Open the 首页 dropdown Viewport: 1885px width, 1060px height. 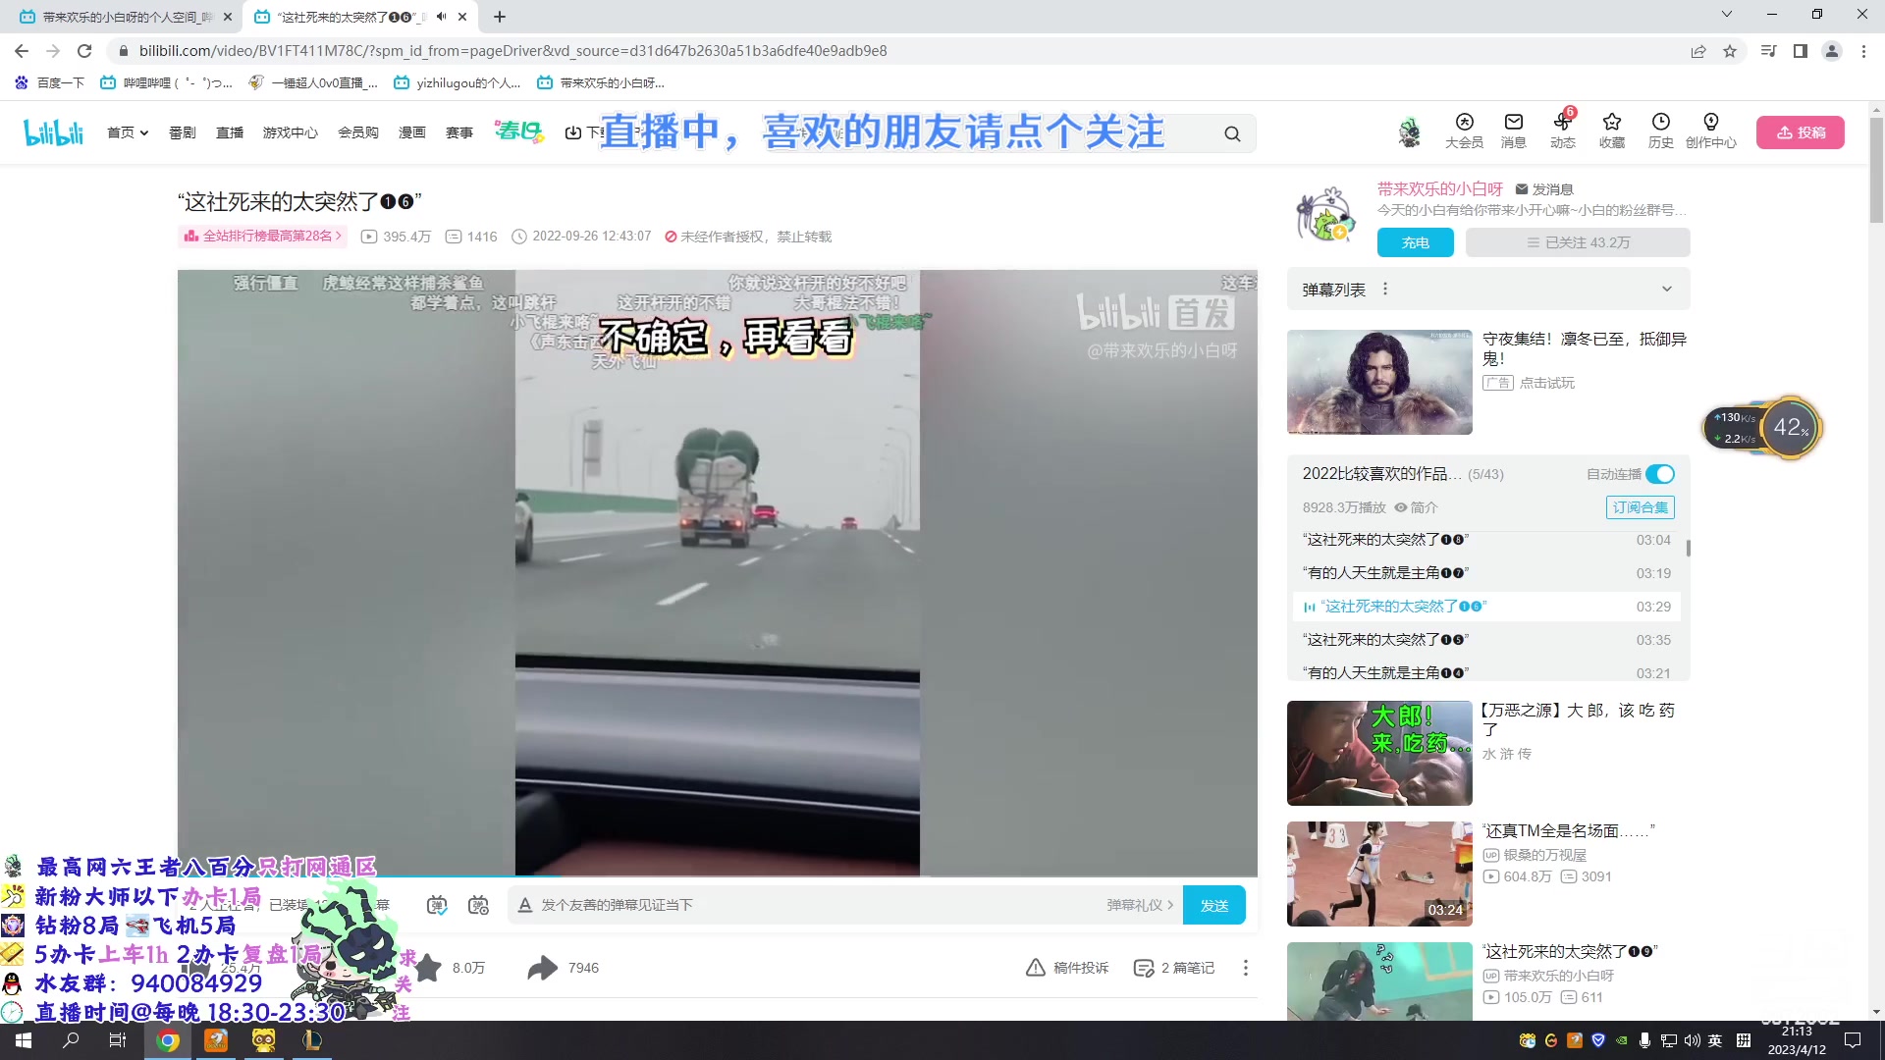tap(128, 132)
